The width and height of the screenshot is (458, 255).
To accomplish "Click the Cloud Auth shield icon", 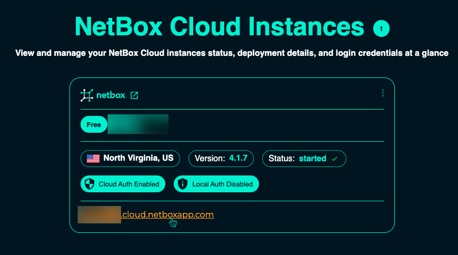I will (x=89, y=184).
